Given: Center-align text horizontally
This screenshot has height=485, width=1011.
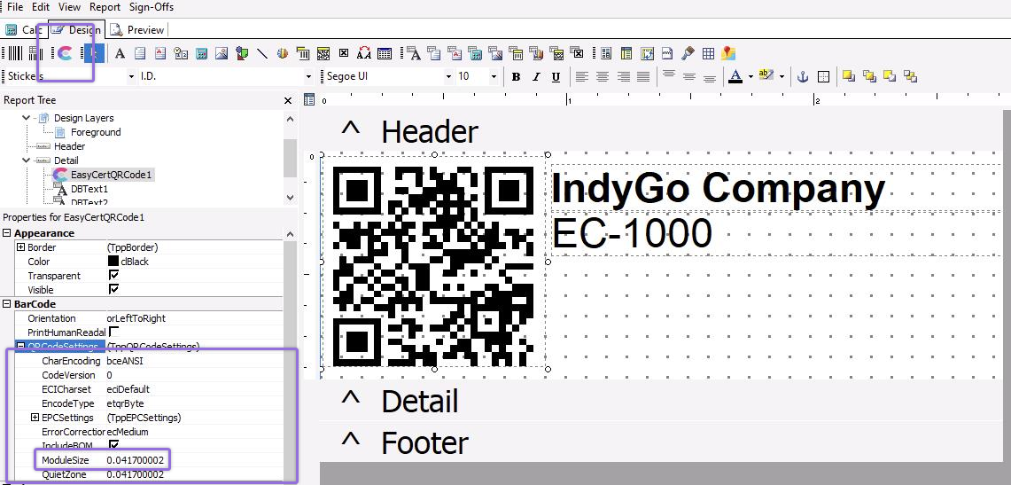Looking at the screenshot, I should click(603, 77).
